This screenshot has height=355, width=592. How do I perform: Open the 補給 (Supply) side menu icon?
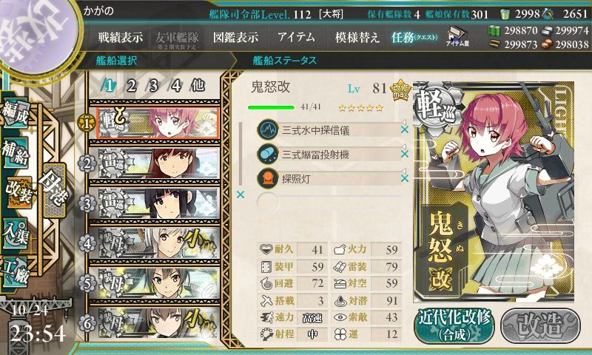(16, 152)
